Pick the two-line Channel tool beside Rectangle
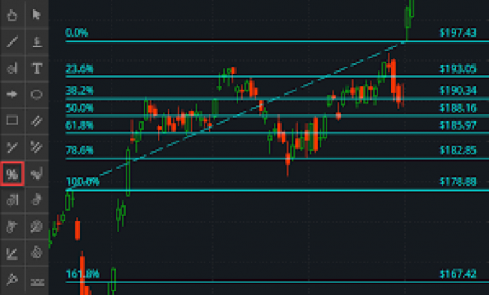The width and height of the screenshot is (489, 295). coord(36,120)
